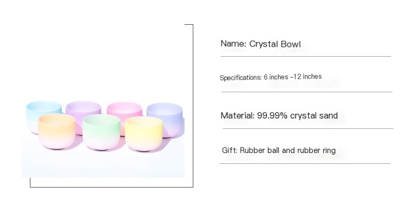Viewport: 400px width, 220px height.
Task: Click the 'Gift:' label
Action: pos(229,150)
